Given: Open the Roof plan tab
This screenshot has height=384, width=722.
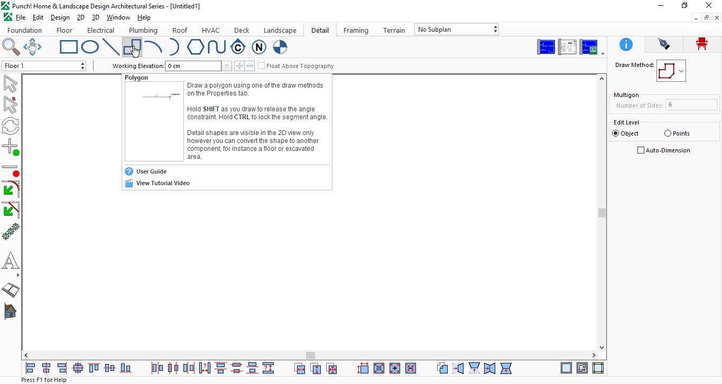Looking at the screenshot, I should 180,30.
